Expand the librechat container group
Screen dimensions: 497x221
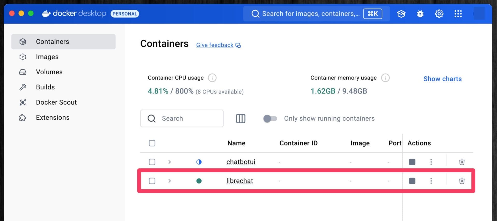pos(170,181)
